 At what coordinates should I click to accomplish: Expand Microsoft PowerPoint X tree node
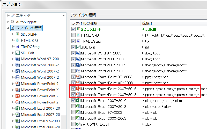pos(13,90)
